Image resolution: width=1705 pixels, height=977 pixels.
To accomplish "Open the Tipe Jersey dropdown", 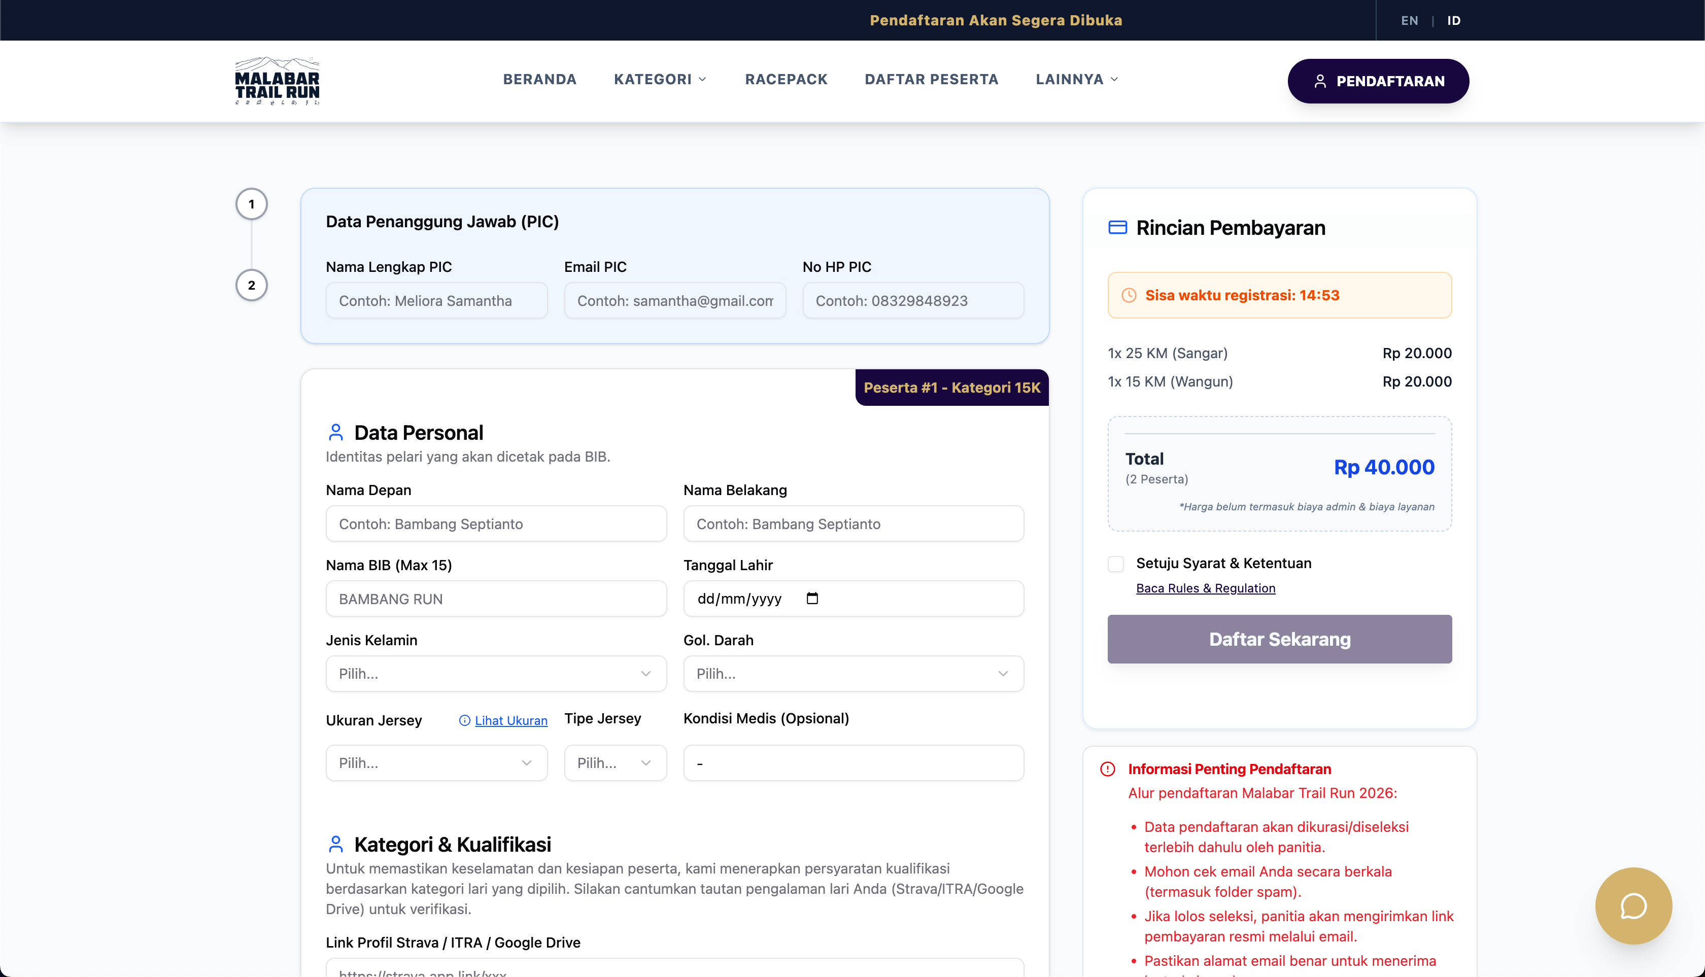I will [x=615, y=763].
